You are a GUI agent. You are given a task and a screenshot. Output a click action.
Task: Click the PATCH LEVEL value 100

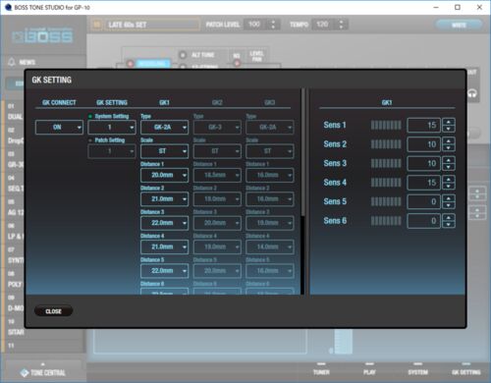(x=254, y=25)
